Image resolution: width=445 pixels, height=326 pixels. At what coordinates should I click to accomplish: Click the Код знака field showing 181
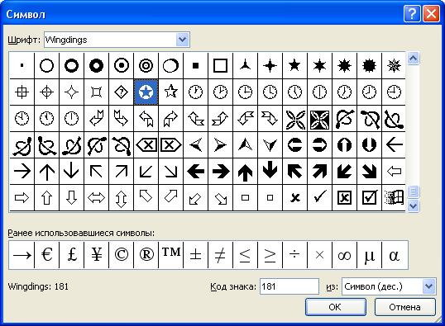[x=289, y=286]
